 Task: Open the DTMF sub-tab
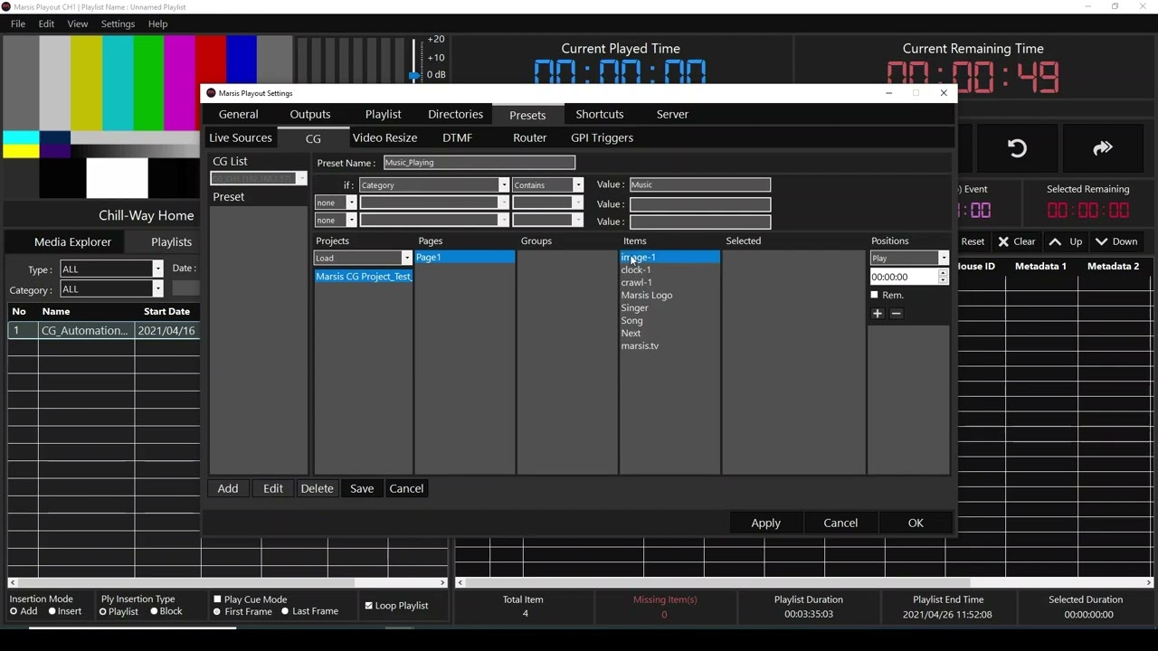point(458,137)
